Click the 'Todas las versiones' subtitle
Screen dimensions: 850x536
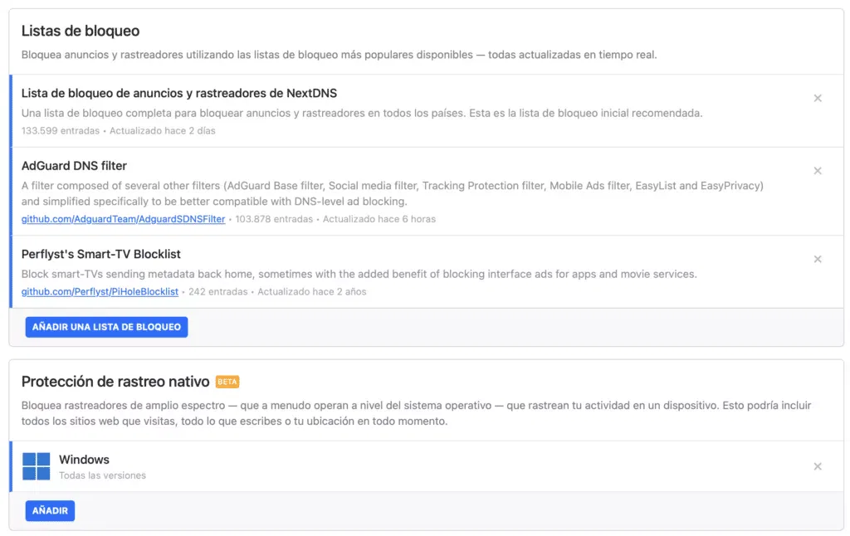click(102, 475)
